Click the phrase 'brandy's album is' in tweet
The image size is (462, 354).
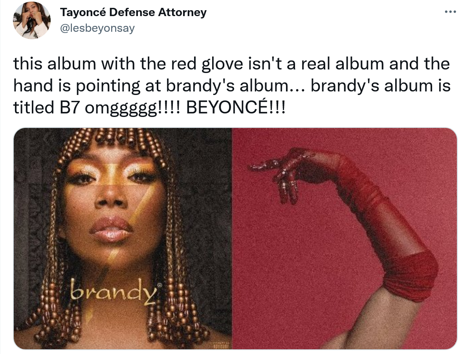coord(380,86)
